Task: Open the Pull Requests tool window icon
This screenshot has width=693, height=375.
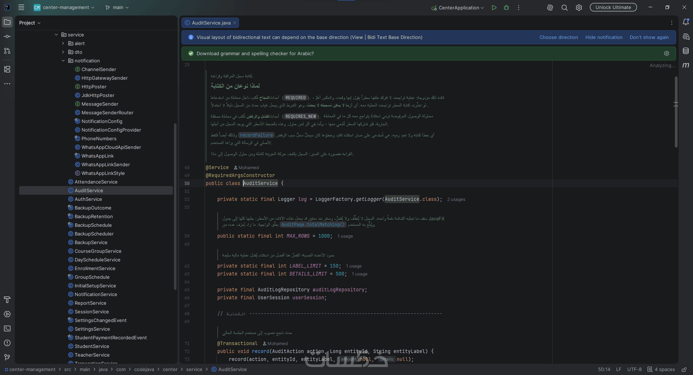Action: tap(7, 51)
